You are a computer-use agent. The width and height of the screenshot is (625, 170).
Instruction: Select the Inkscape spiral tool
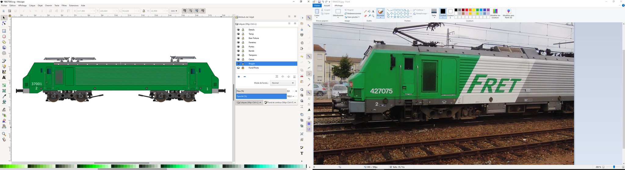(x=4, y=53)
